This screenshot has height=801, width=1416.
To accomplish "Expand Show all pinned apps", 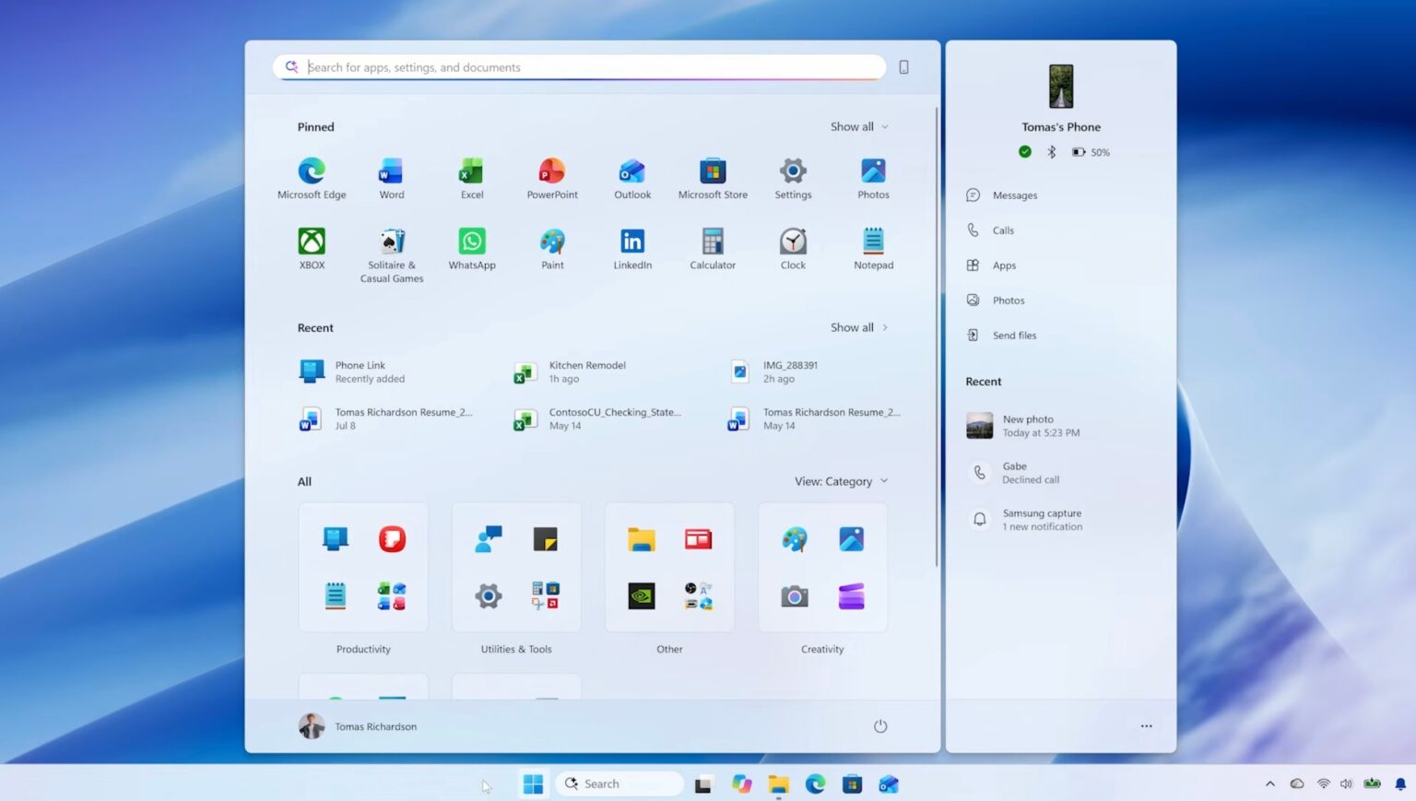I will tap(859, 127).
